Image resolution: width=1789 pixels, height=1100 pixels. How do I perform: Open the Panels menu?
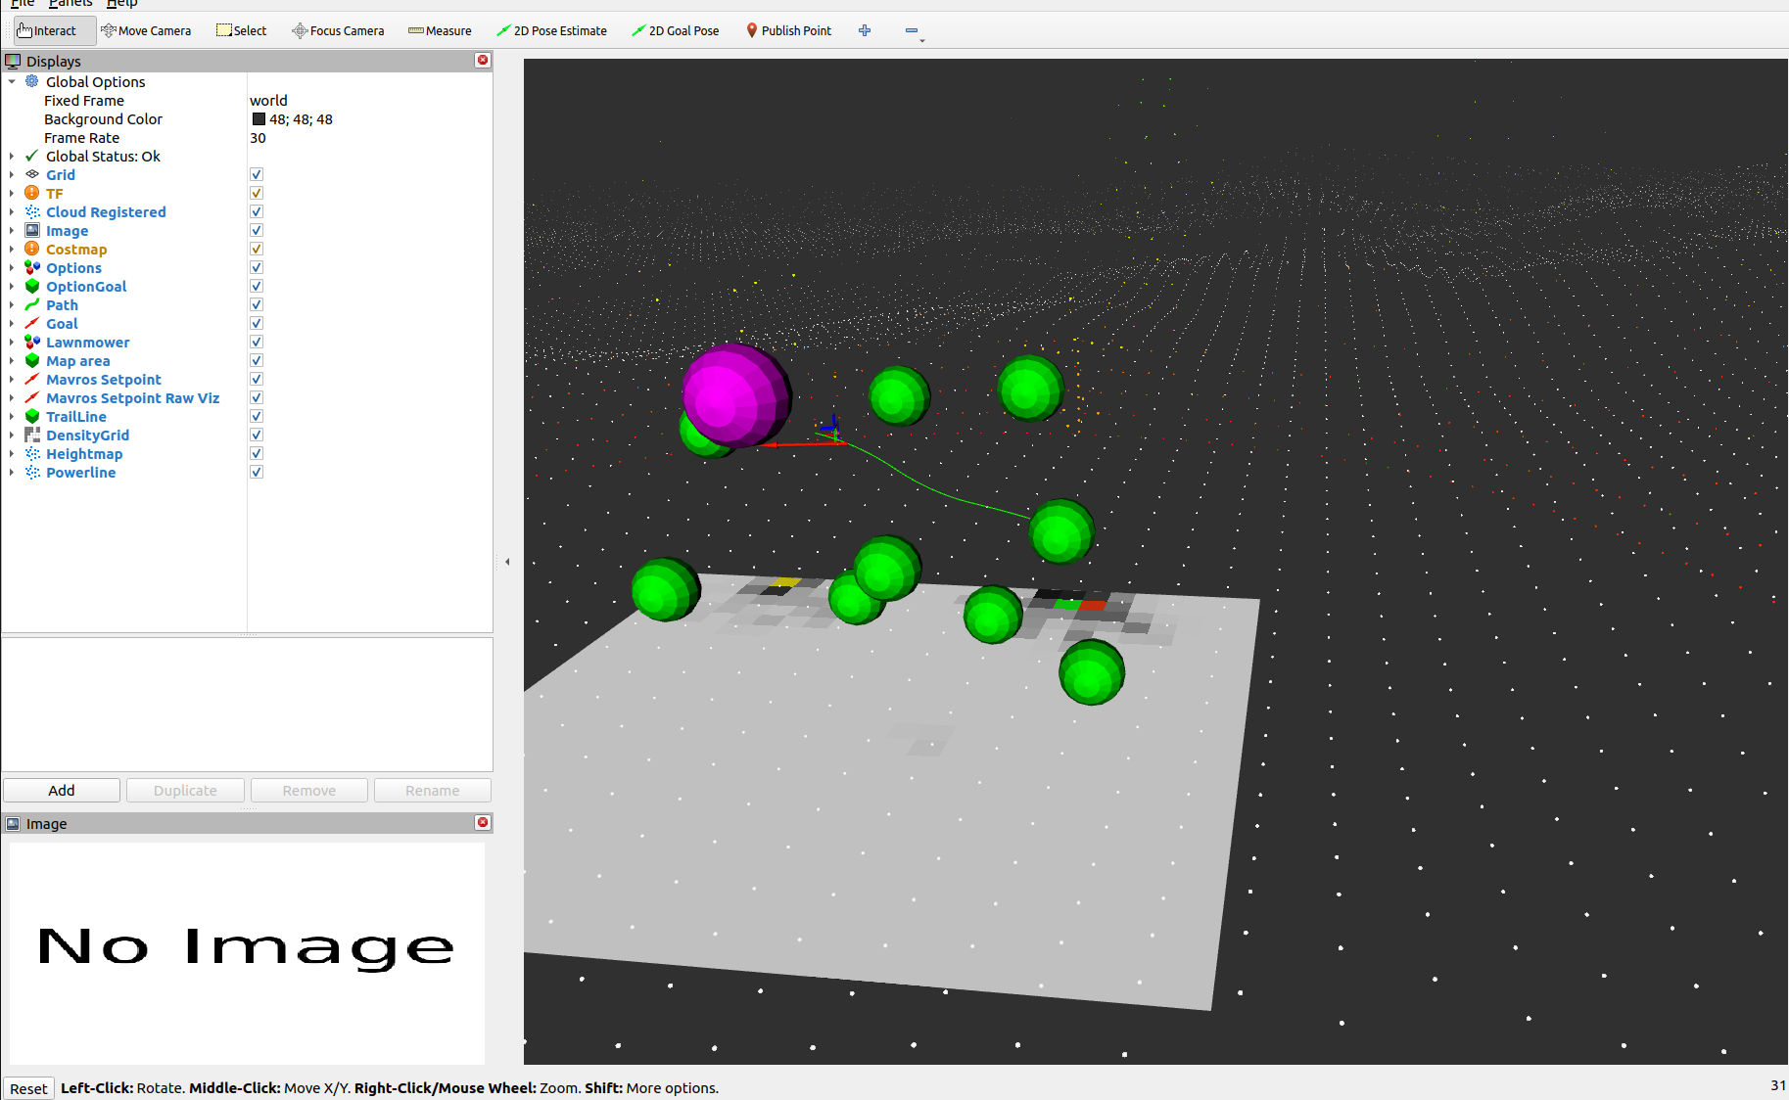point(71,4)
